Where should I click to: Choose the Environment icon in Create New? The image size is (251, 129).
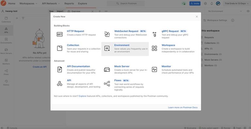(x=107, y=48)
